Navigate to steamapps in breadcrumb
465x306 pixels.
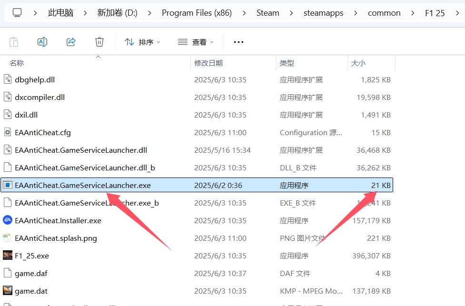point(323,13)
